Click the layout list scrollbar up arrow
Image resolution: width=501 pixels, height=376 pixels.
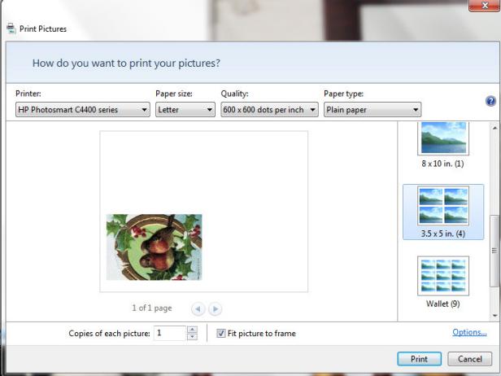tap(495, 129)
